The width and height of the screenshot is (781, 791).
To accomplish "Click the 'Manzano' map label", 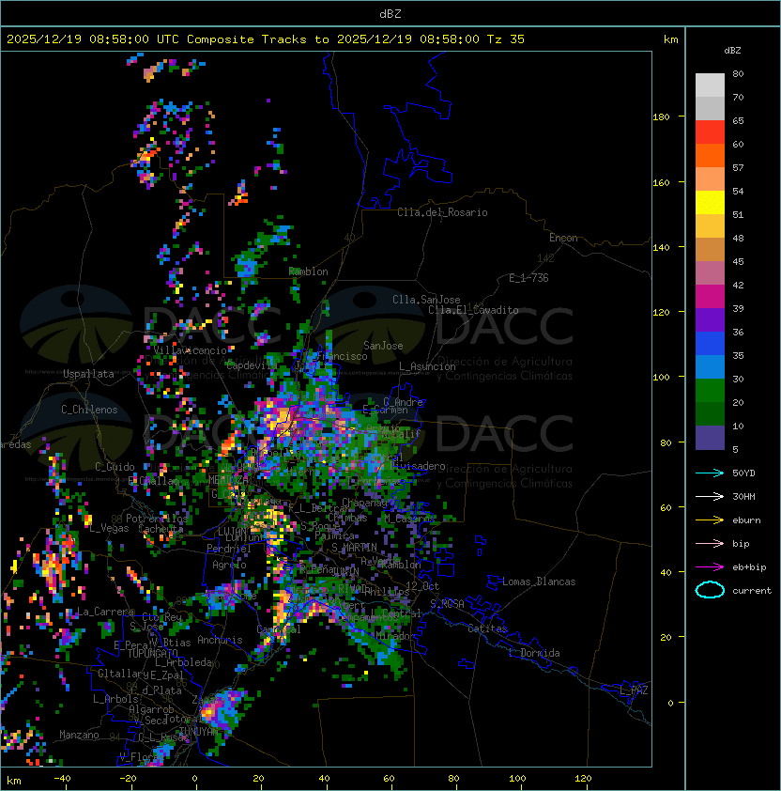I will (x=79, y=735).
